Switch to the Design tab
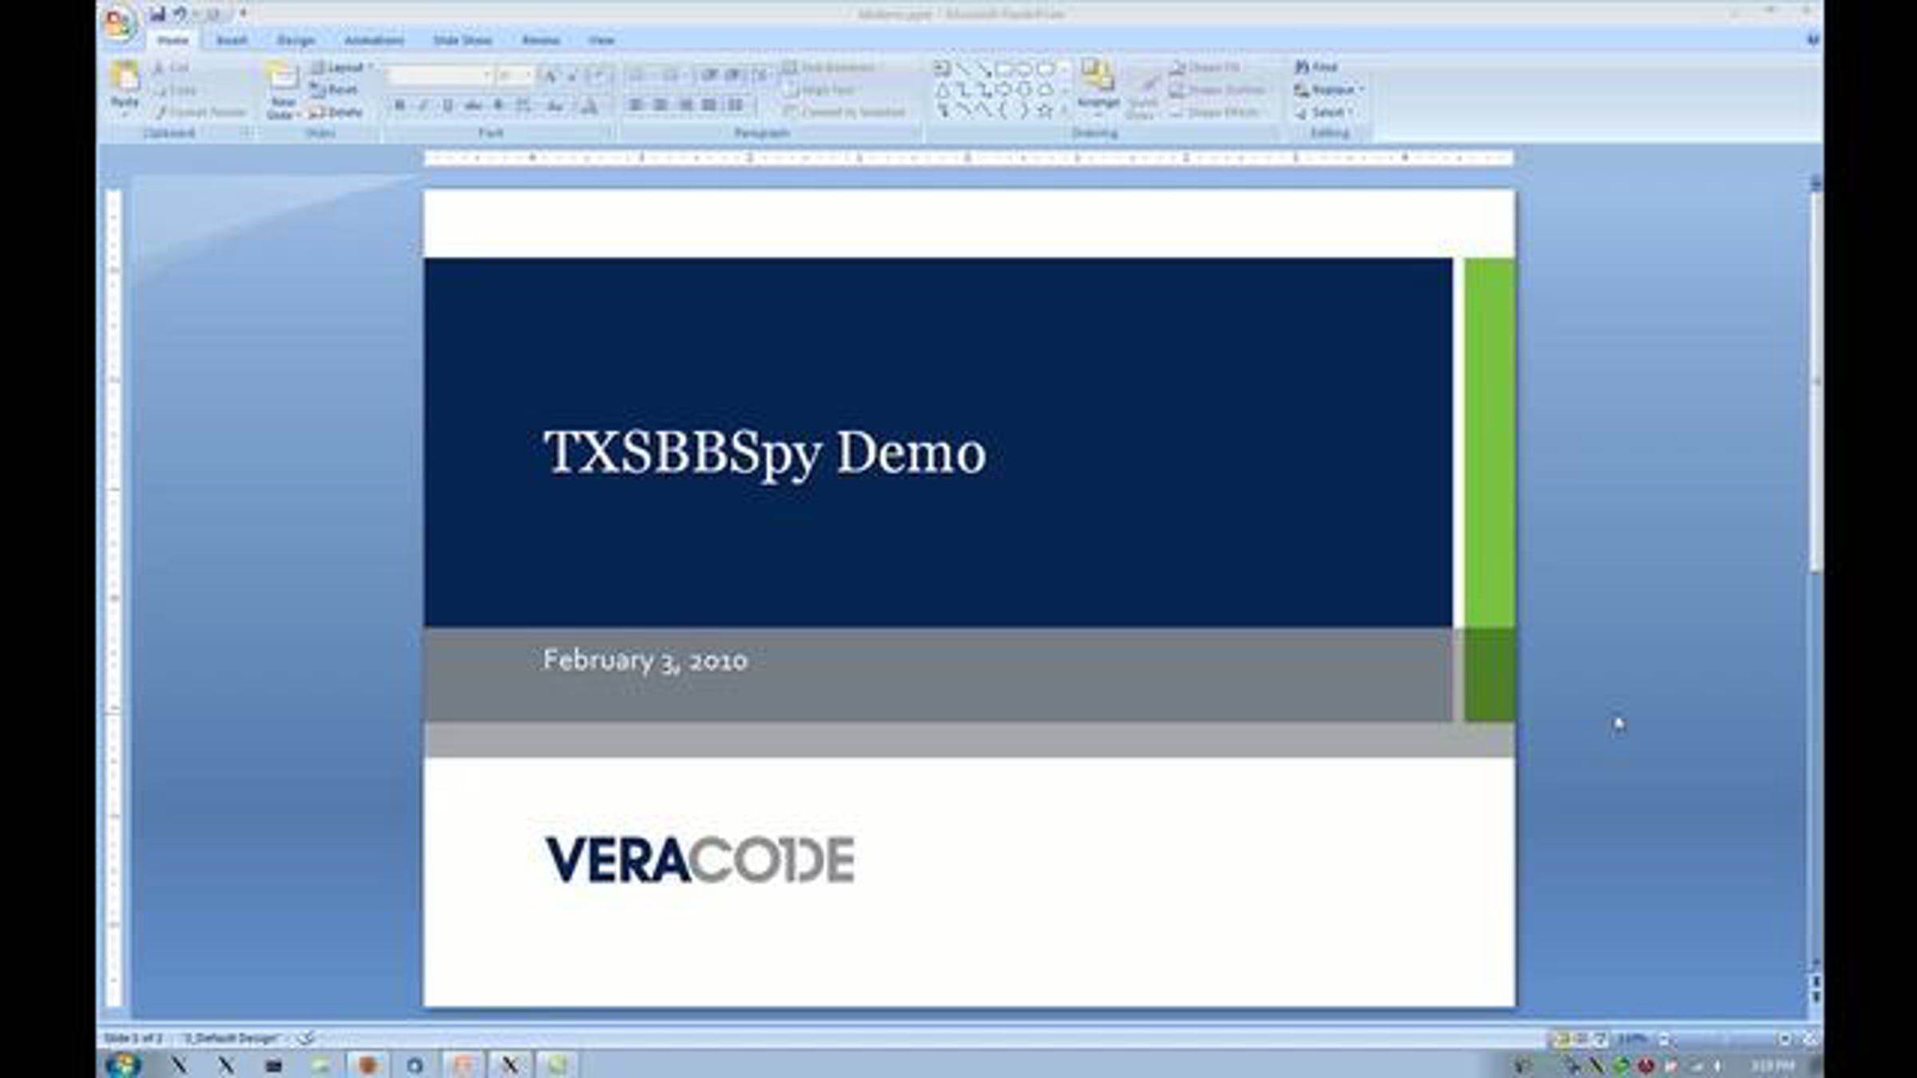The image size is (1917, 1078). click(x=296, y=40)
